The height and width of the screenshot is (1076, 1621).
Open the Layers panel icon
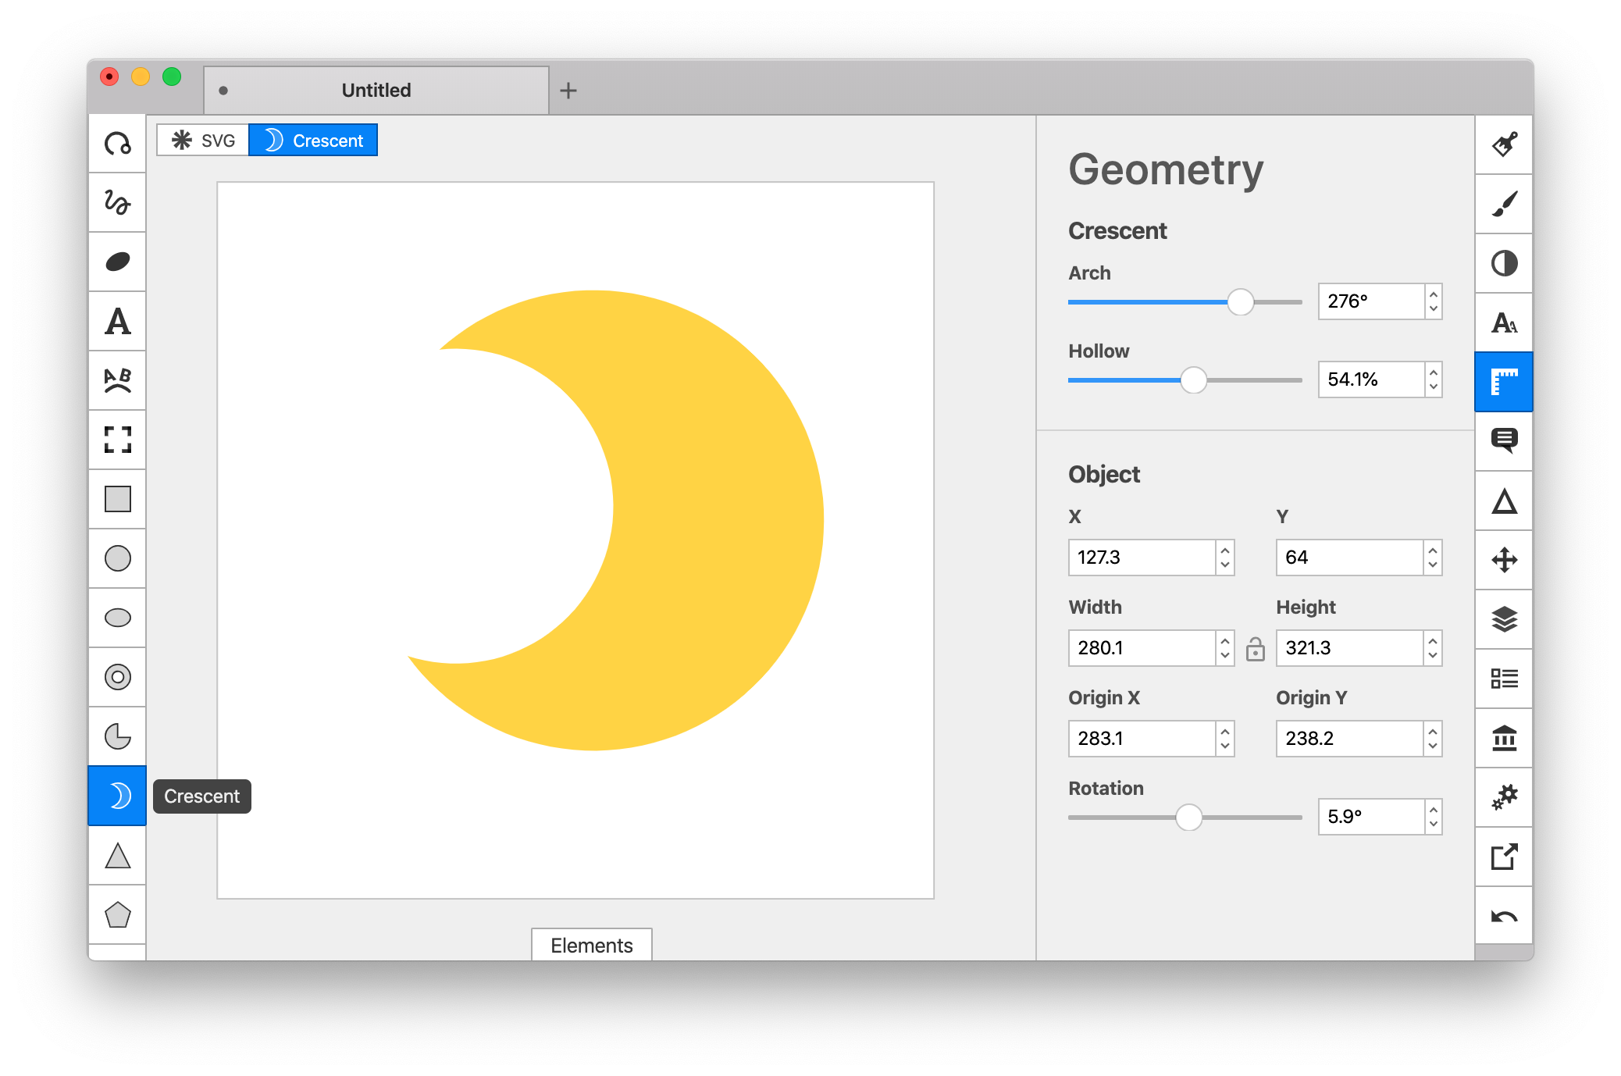tap(1503, 619)
